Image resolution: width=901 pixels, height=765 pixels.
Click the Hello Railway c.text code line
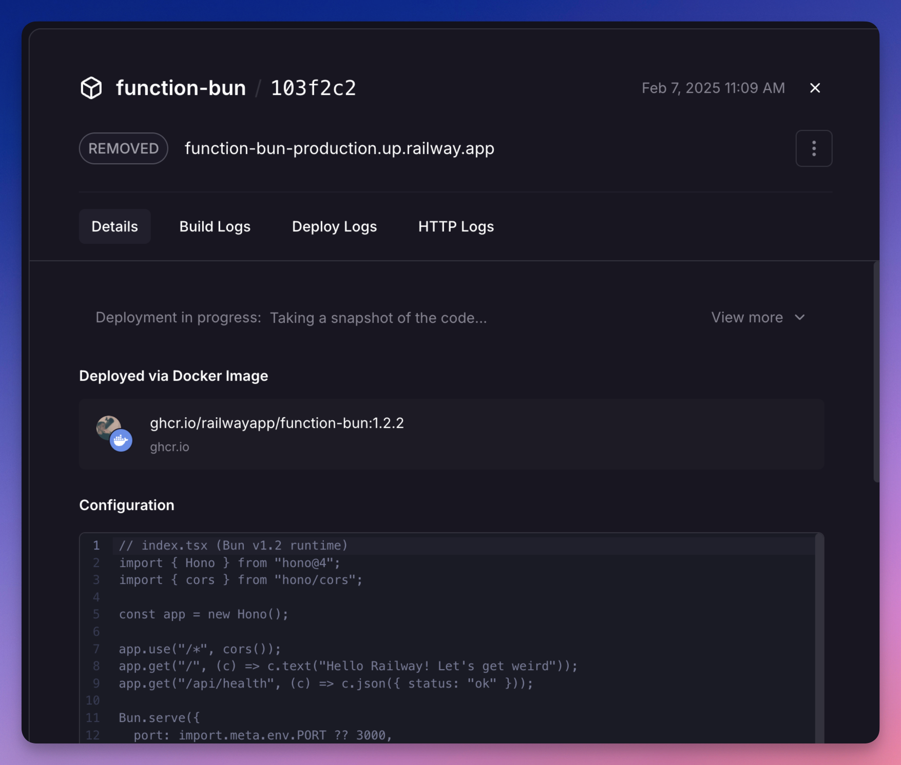(348, 666)
